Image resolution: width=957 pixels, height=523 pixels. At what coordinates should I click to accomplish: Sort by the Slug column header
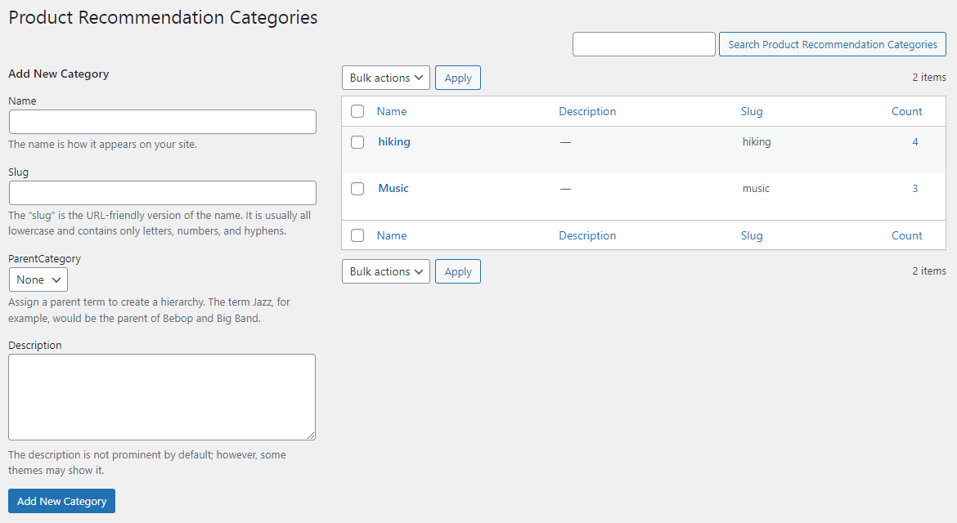[751, 111]
